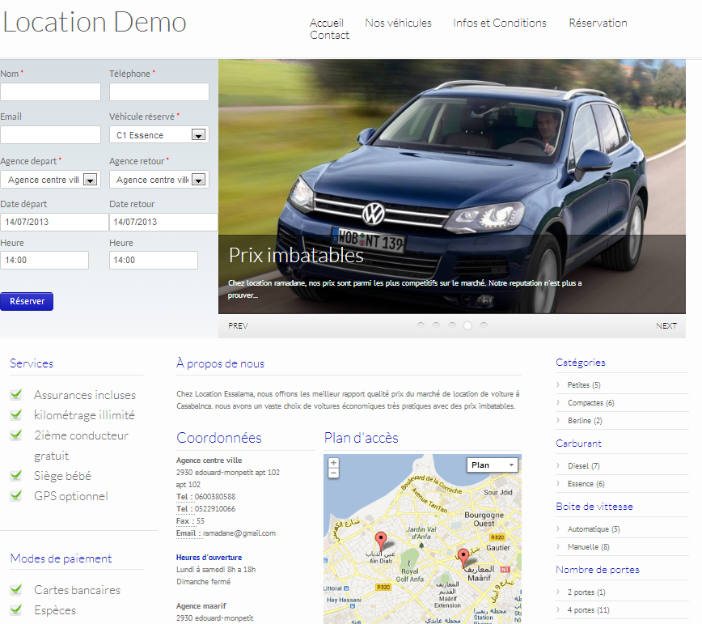Image resolution: width=702 pixels, height=624 pixels.
Task: Filter by Essence (6) fuel
Action: click(586, 484)
